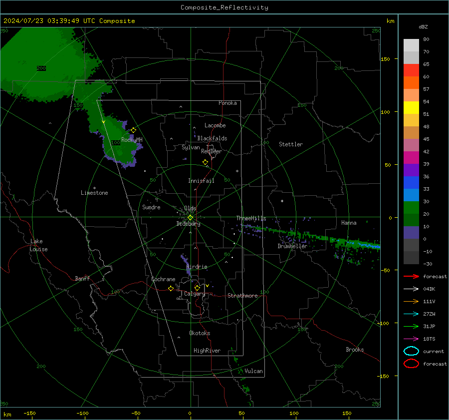The image size is (449, 420).
Task: Click the Olds label
Action: tap(190, 208)
